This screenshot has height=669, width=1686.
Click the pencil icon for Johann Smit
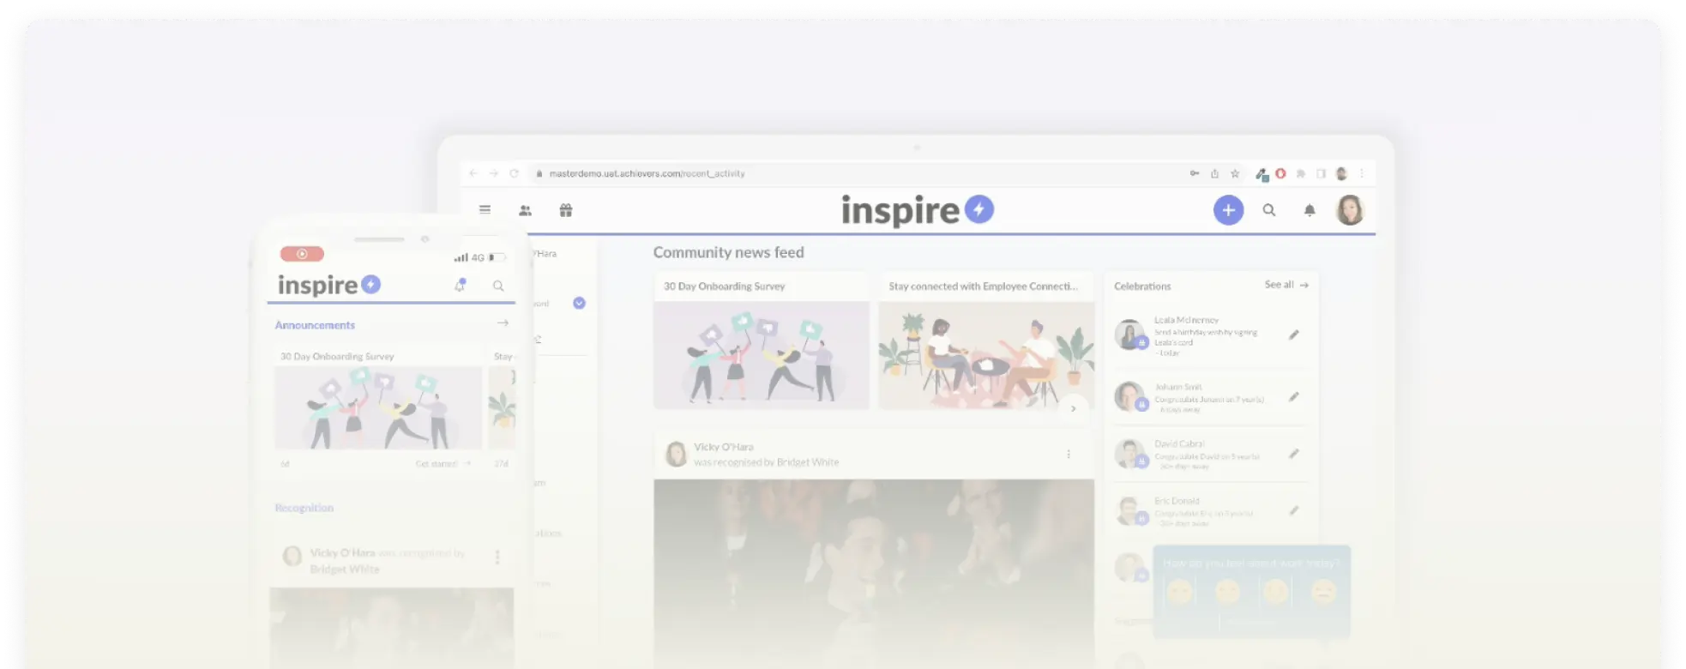(x=1294, y=396)
